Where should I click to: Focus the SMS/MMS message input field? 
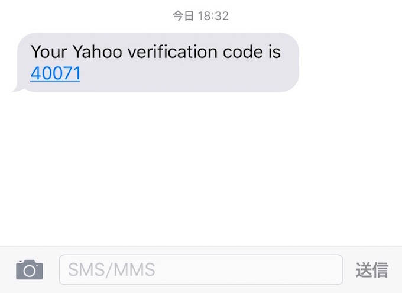pyautogui.click(x=201, y=270)
